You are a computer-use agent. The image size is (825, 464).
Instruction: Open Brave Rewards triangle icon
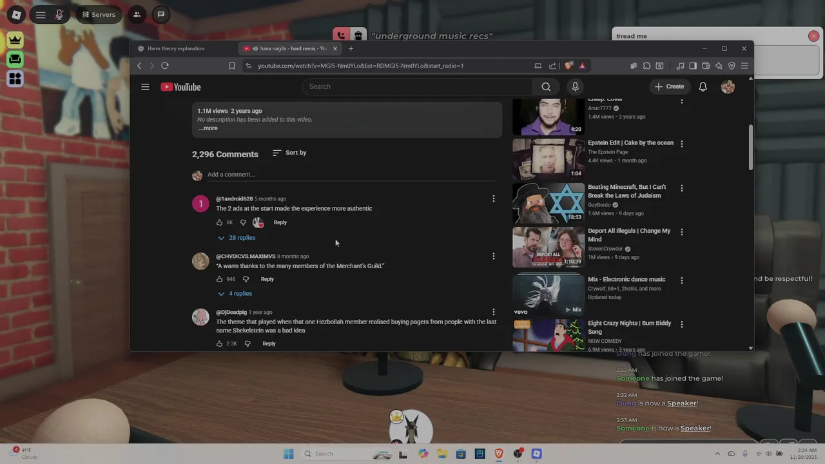(582, 66)
